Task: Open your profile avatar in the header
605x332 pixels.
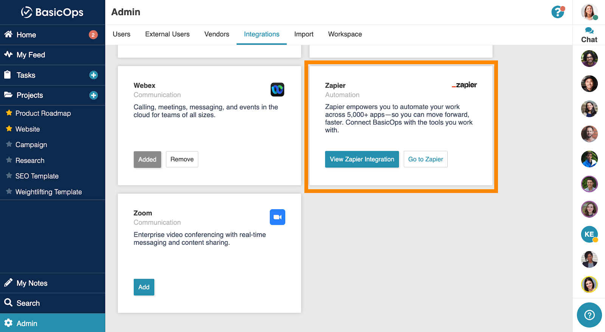Action: click(589, 12)
